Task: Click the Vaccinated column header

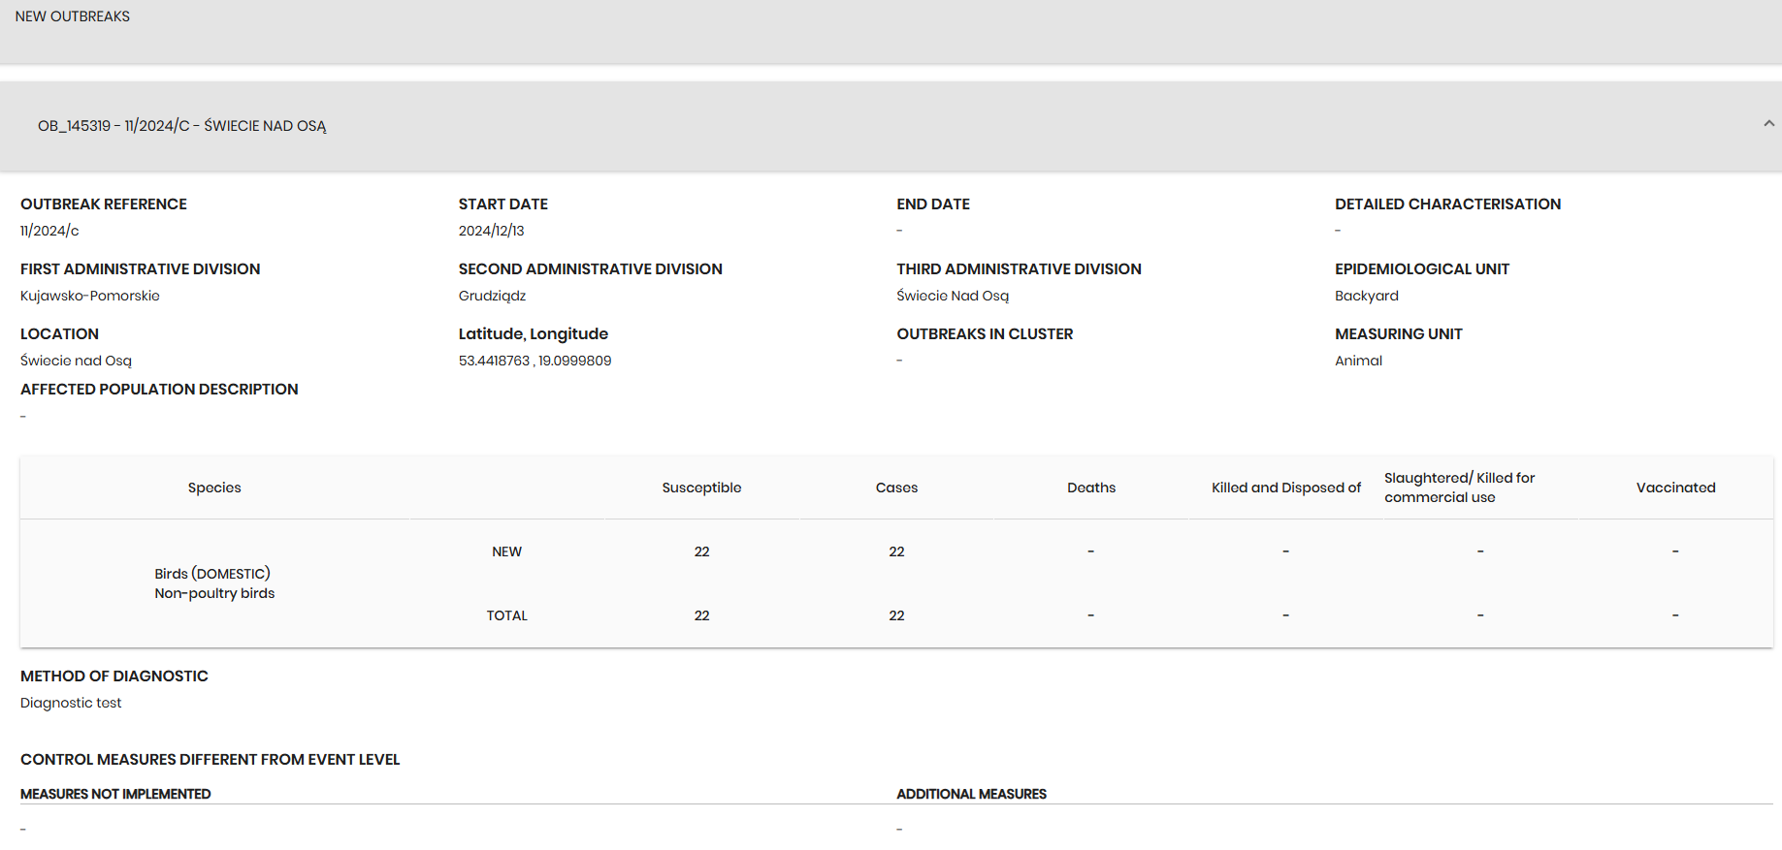Action: (x=1675, y=488)
